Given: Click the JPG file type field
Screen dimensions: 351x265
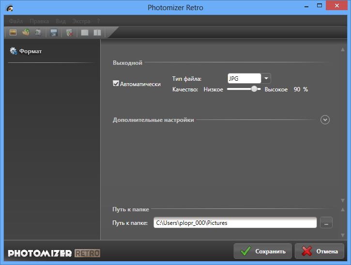Looking at the screenshot, I should point(244,78).
